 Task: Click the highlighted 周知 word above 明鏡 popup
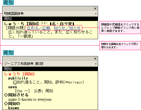(8, 2)
